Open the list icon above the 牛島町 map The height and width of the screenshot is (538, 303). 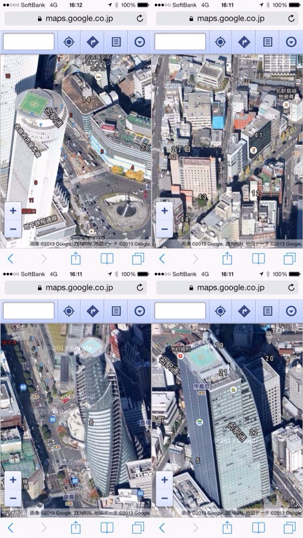click(x=268, y=311)
